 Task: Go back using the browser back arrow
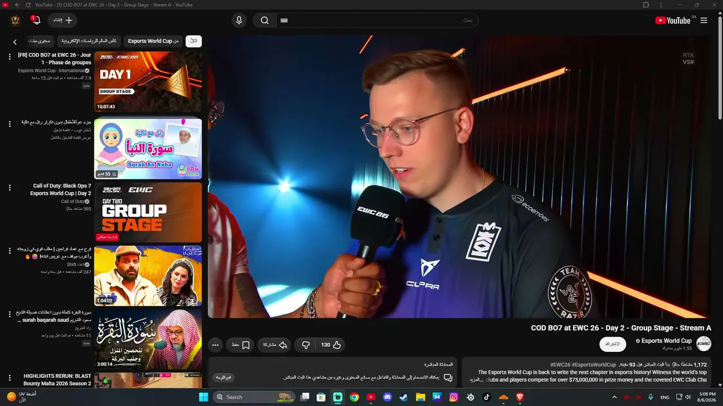(17, 5)
